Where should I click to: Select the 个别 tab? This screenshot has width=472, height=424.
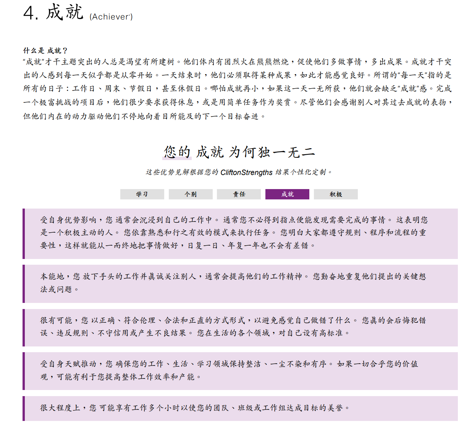pos(191,194)
